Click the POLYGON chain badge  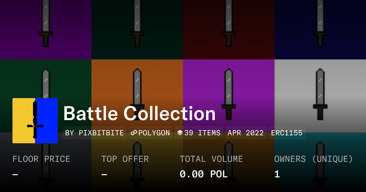[150, 133]
